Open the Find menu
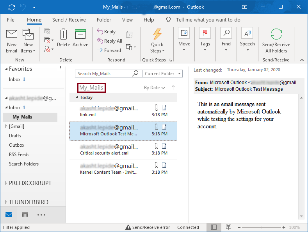Image resolution: width=308 pixels, height=232 pixels. [x=226, y=40]
